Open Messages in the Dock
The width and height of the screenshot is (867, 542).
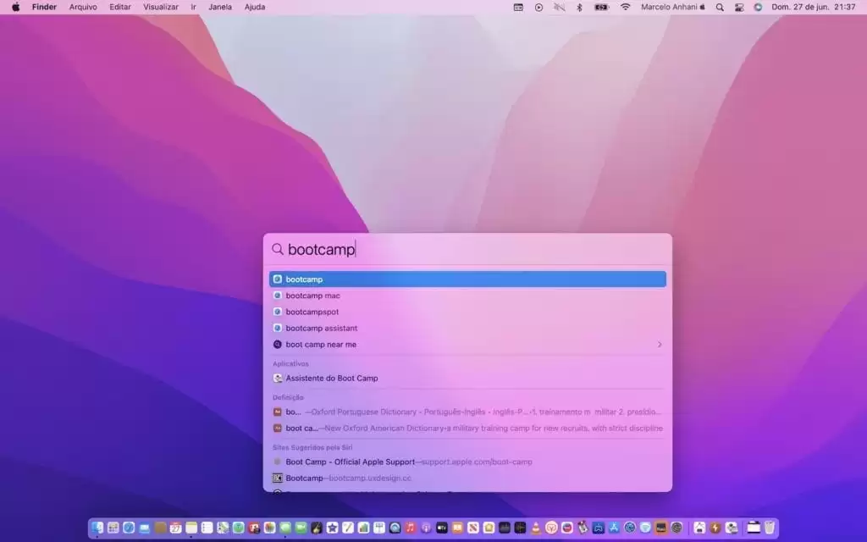click(x=285, y=528)
